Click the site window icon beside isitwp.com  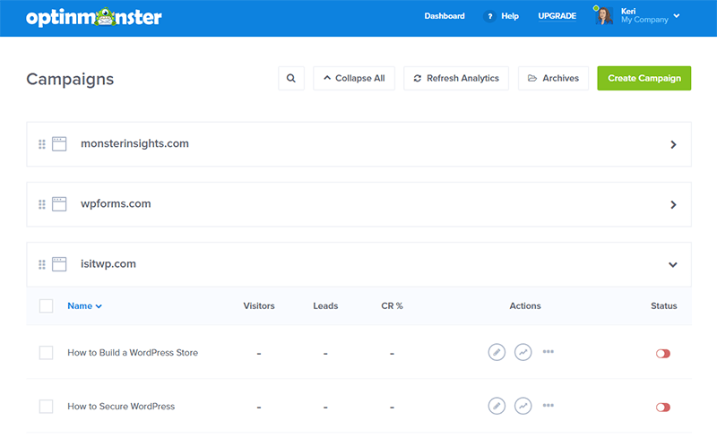click(x=59, y=264)
